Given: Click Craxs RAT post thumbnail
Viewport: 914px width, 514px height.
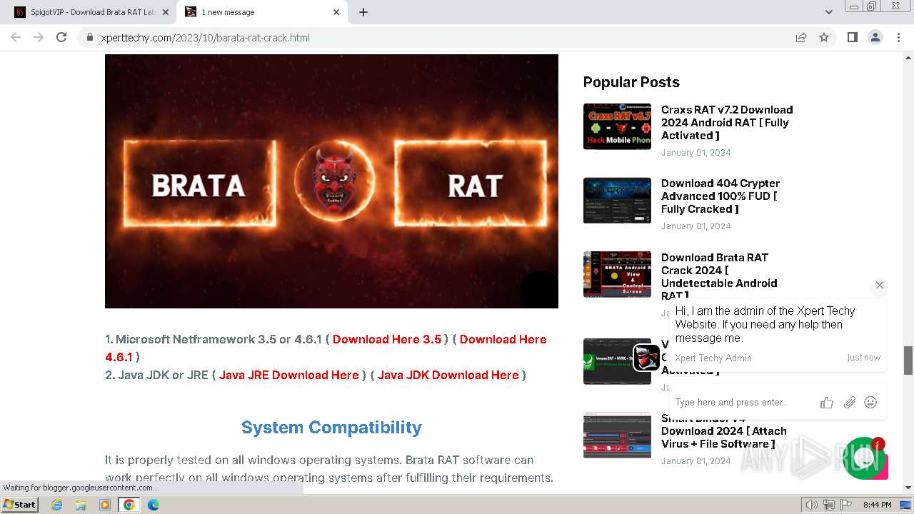Looking at the screenshot, I should (x=617, y=126).
